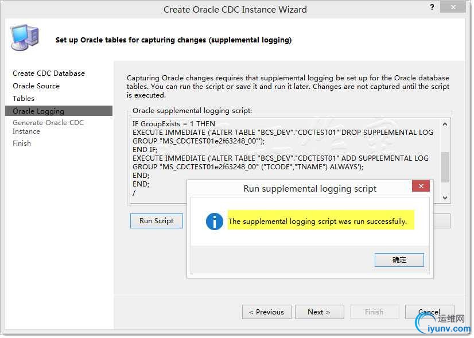Click the blue information icon in dialog
The image size is (474, 338).
pyautogui.click(x=214, y=222)
